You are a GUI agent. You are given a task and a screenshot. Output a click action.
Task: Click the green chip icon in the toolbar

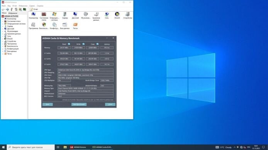(25, 9)
